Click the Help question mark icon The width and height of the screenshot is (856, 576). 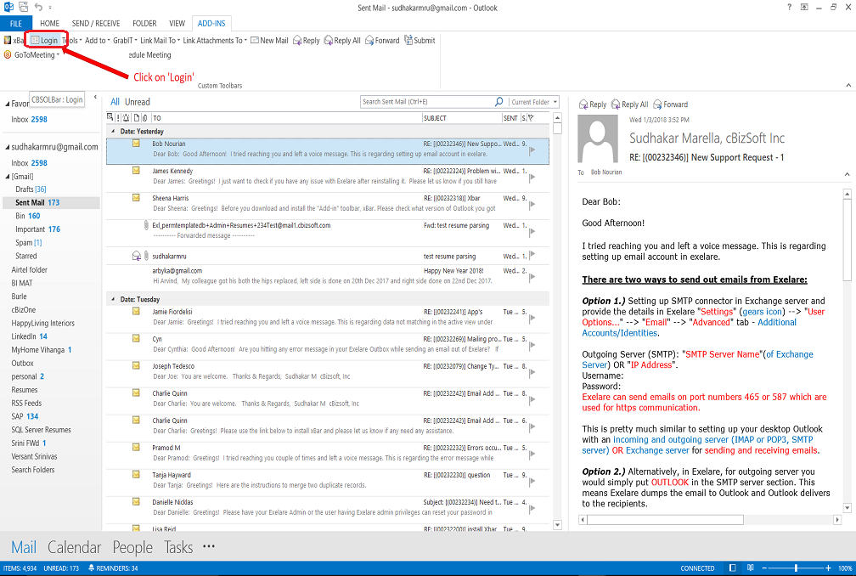click(789, 7)
